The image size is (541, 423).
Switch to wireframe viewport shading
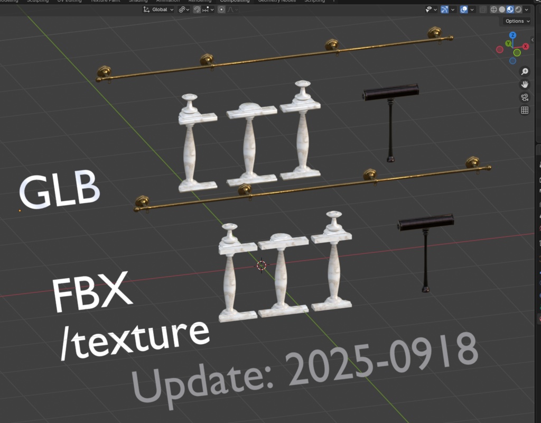pos(494,10)
